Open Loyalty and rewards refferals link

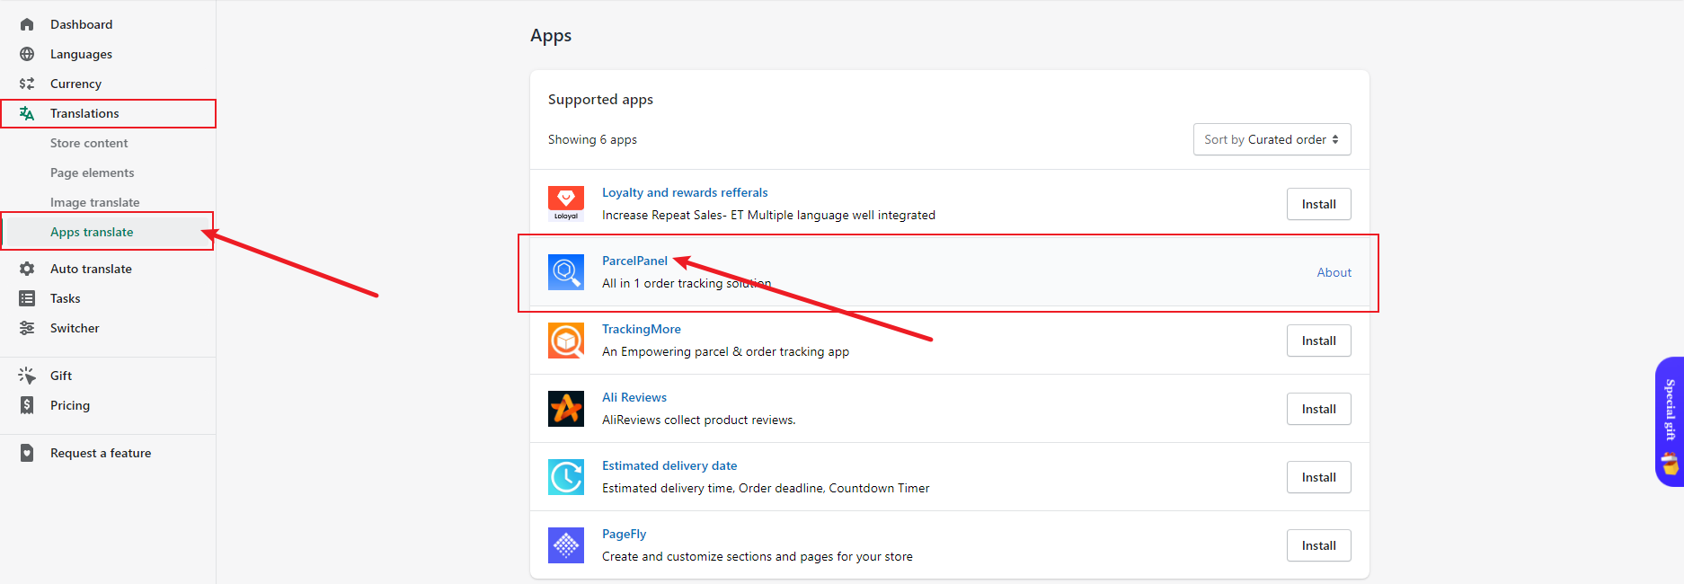point(685,192)
